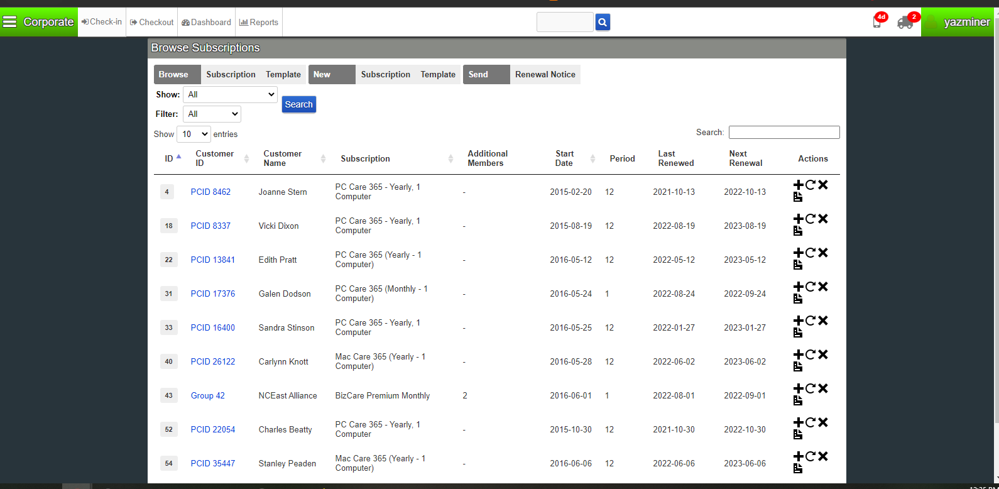The width and height of the screenshot is (999, 489).
Task: Open the hamburger menu next to Corporate
Action: pyautogui.click(x=10, y=22)
